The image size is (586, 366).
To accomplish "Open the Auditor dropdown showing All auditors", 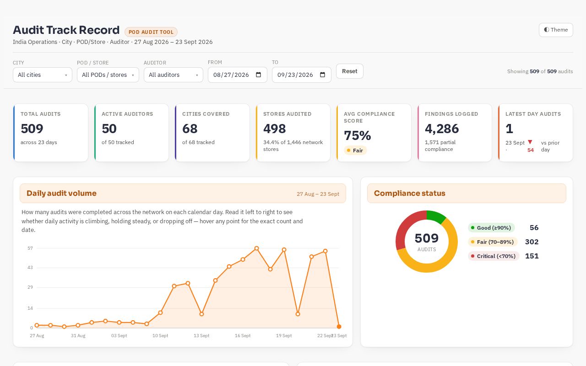I will pyautogui.click(x=174, y=75).
